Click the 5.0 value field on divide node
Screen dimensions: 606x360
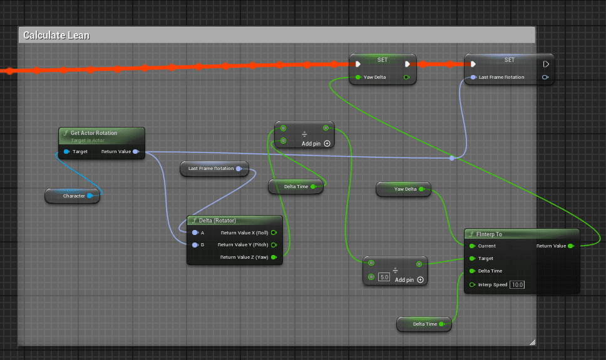coord(384,277)
